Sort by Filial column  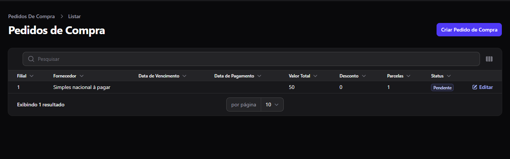[25, 76]
